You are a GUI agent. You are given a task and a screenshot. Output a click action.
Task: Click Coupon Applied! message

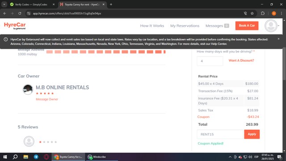(x=210, y=143)
